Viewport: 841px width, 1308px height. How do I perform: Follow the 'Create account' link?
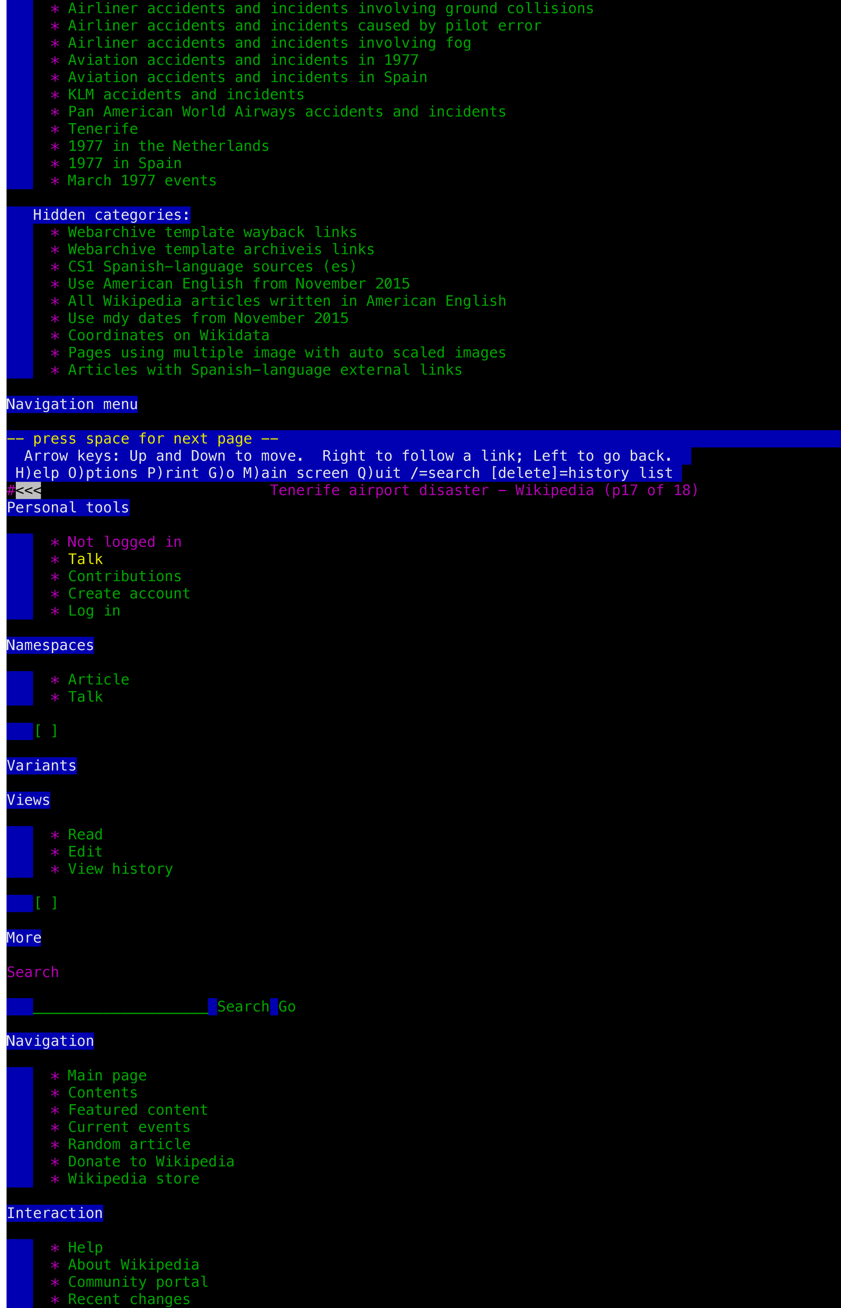click(129, 594)
